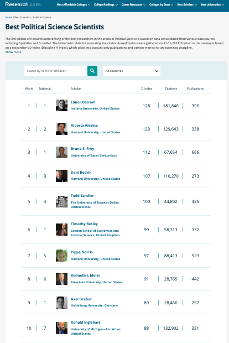Click Ronald Inglehart's photo thumbnail
The image size is (229, 343).
62,328
